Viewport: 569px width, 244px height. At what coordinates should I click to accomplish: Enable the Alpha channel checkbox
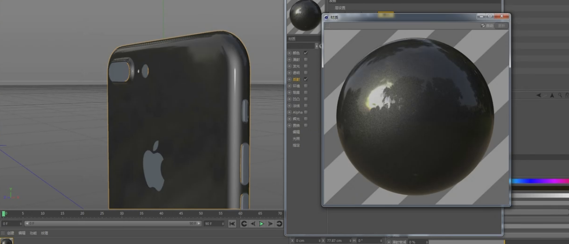pyautogui.click(x=306, y=112)
